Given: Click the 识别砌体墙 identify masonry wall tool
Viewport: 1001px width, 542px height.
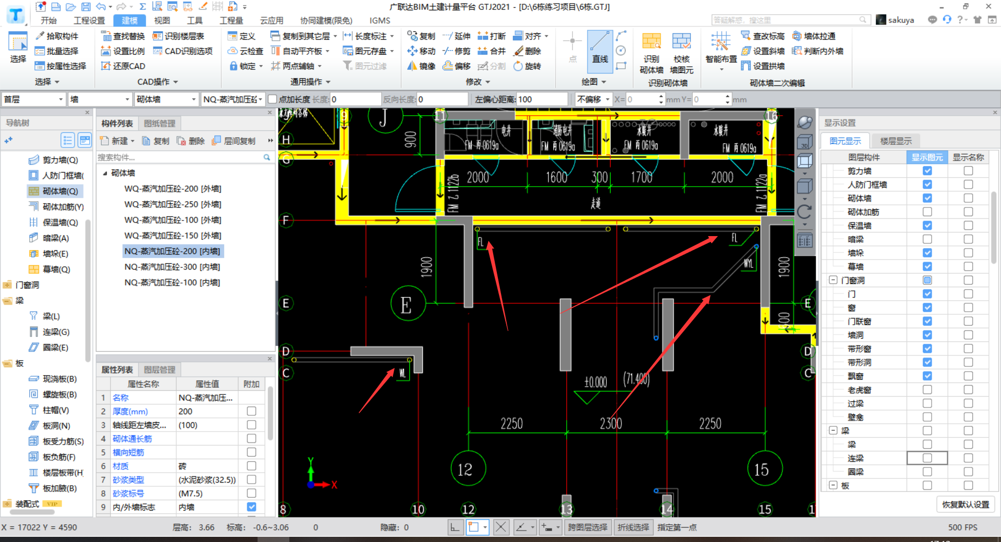Looking at the screenshot, I should pos(652,54).
